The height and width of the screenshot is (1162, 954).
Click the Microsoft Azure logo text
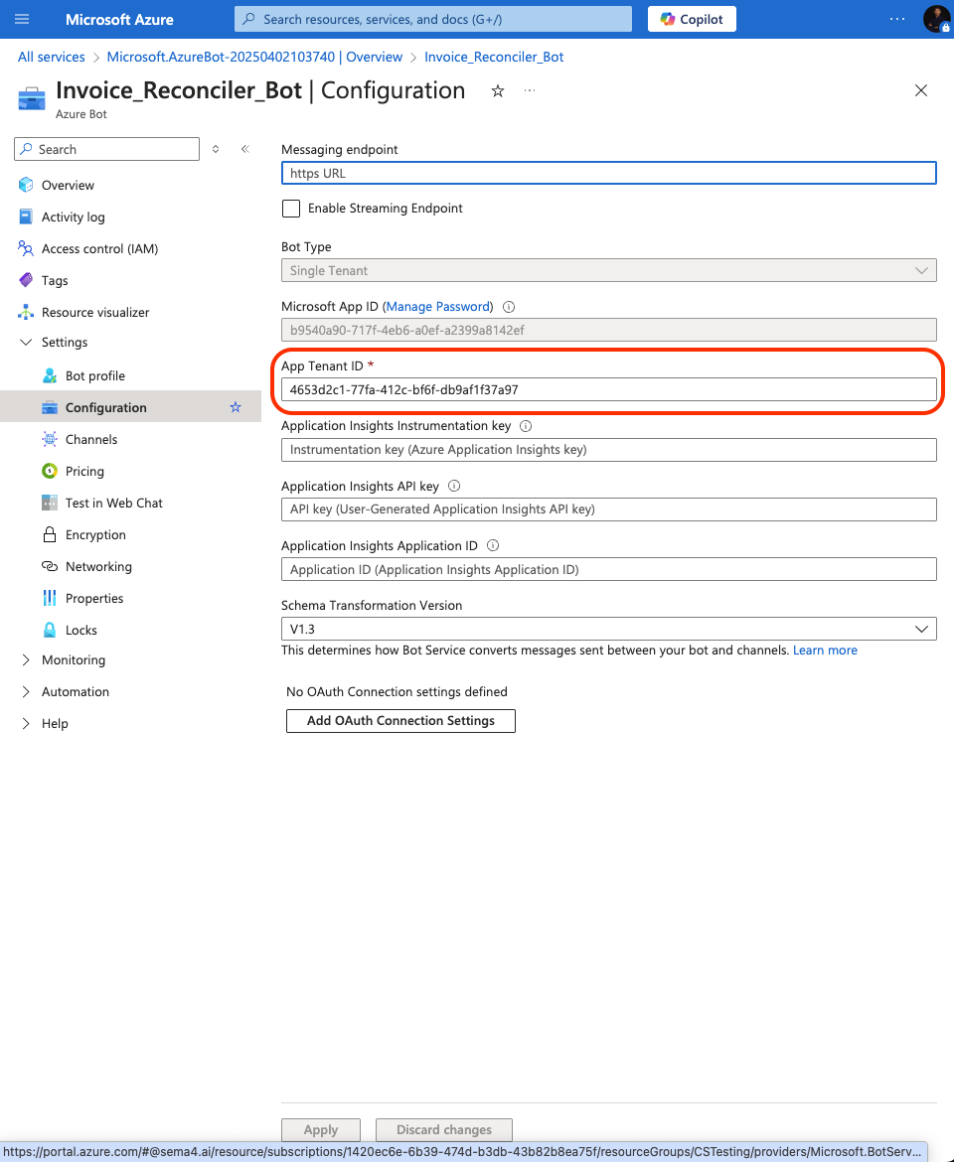(119, 19)
